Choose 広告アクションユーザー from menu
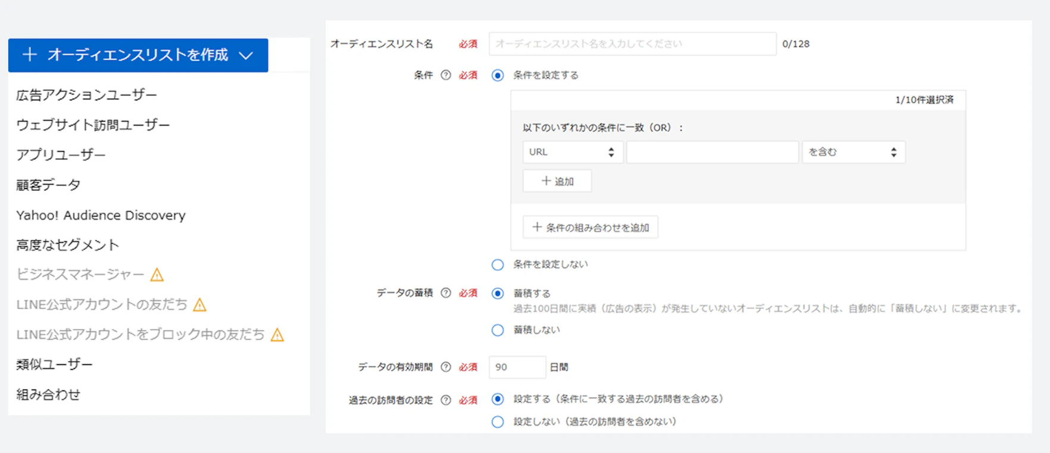The image size is (1050, 453). pyautogui.click(x=87, y=95)
